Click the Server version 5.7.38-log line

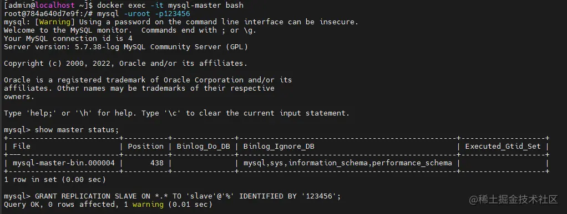pyautogui.click(x=126, y=47)
